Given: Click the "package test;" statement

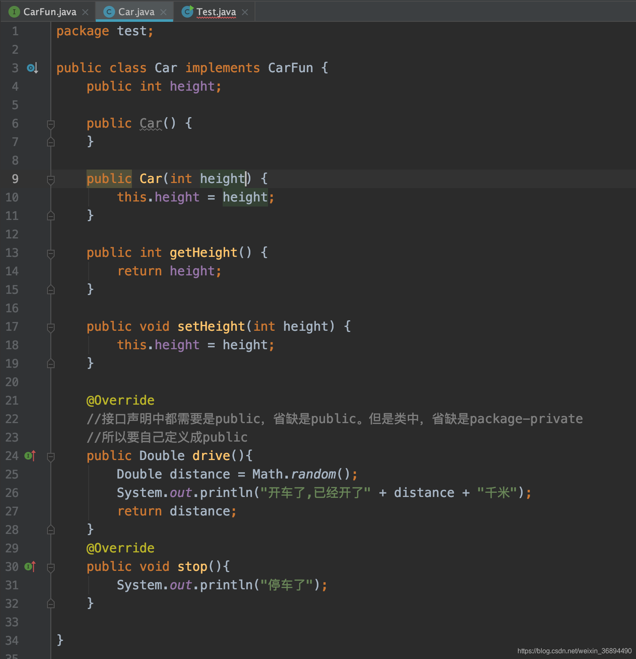Looking at the screenshot, I should click(x=105, y=31).
